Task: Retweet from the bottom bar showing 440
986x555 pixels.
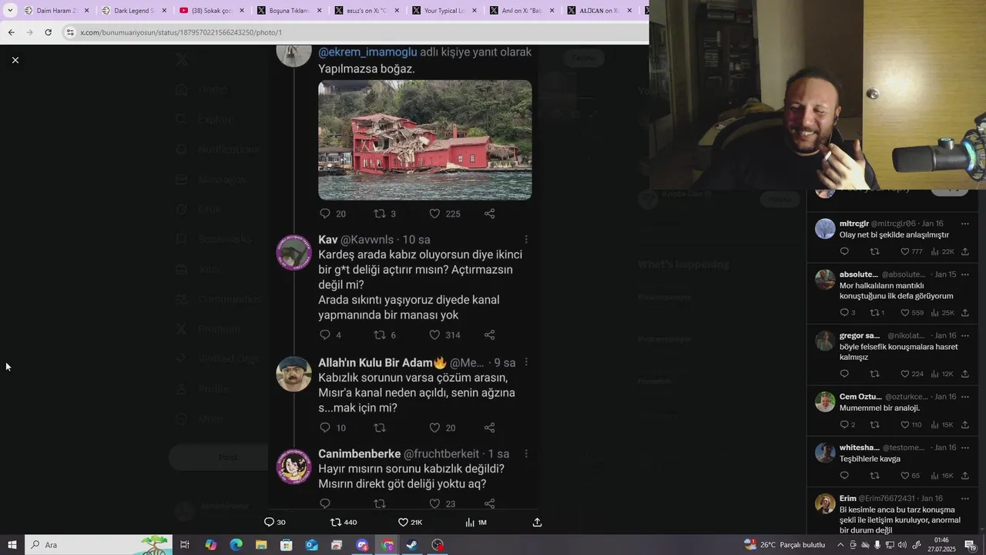Action: (x=344, y=522)
